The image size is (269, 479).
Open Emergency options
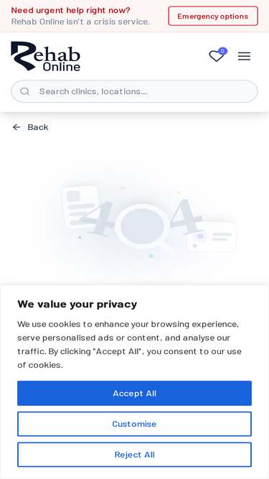(x=213, y=16)
